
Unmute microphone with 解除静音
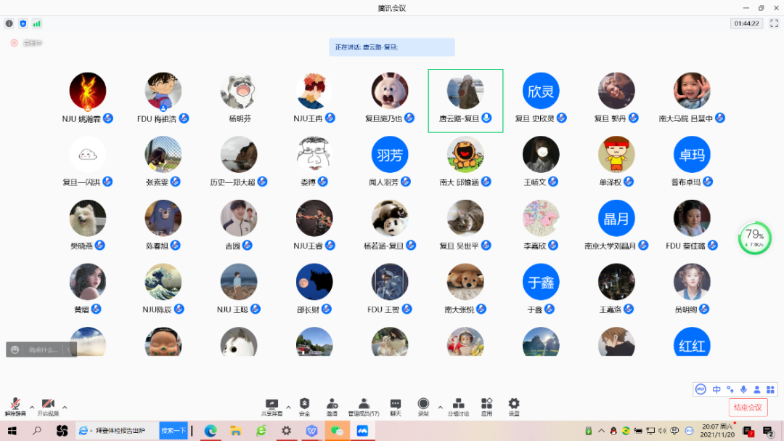pos(15,406)
